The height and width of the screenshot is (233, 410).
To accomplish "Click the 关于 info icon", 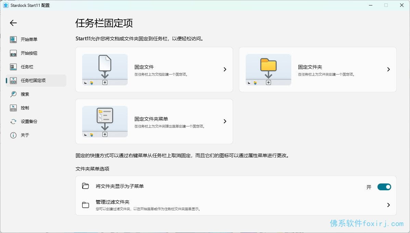I will tap(13, 135).
